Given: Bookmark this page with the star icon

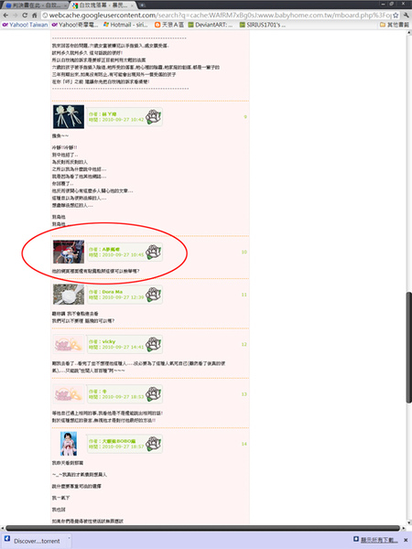Looking at the screenshot, I should (396, 16).
